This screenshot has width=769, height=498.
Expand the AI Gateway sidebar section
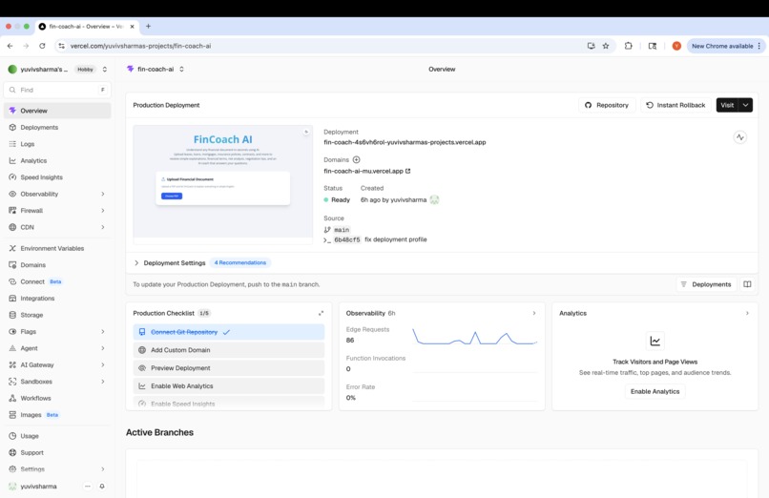(102, 365)
